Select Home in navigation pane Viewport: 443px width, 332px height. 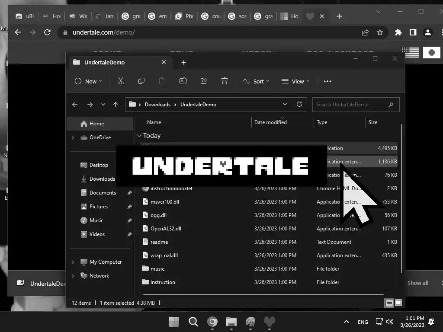pos(100,124)
